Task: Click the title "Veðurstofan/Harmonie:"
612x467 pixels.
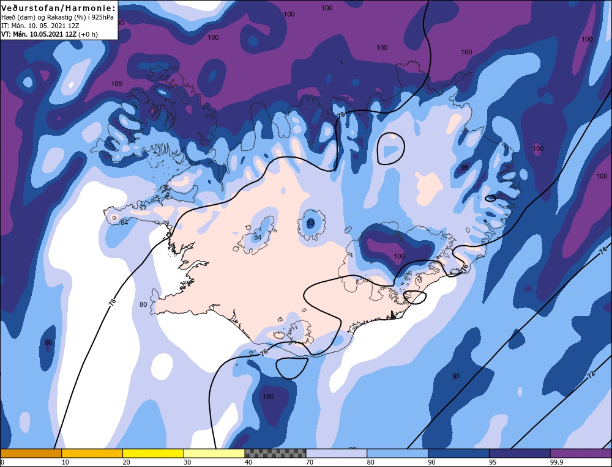Action: 59,8
